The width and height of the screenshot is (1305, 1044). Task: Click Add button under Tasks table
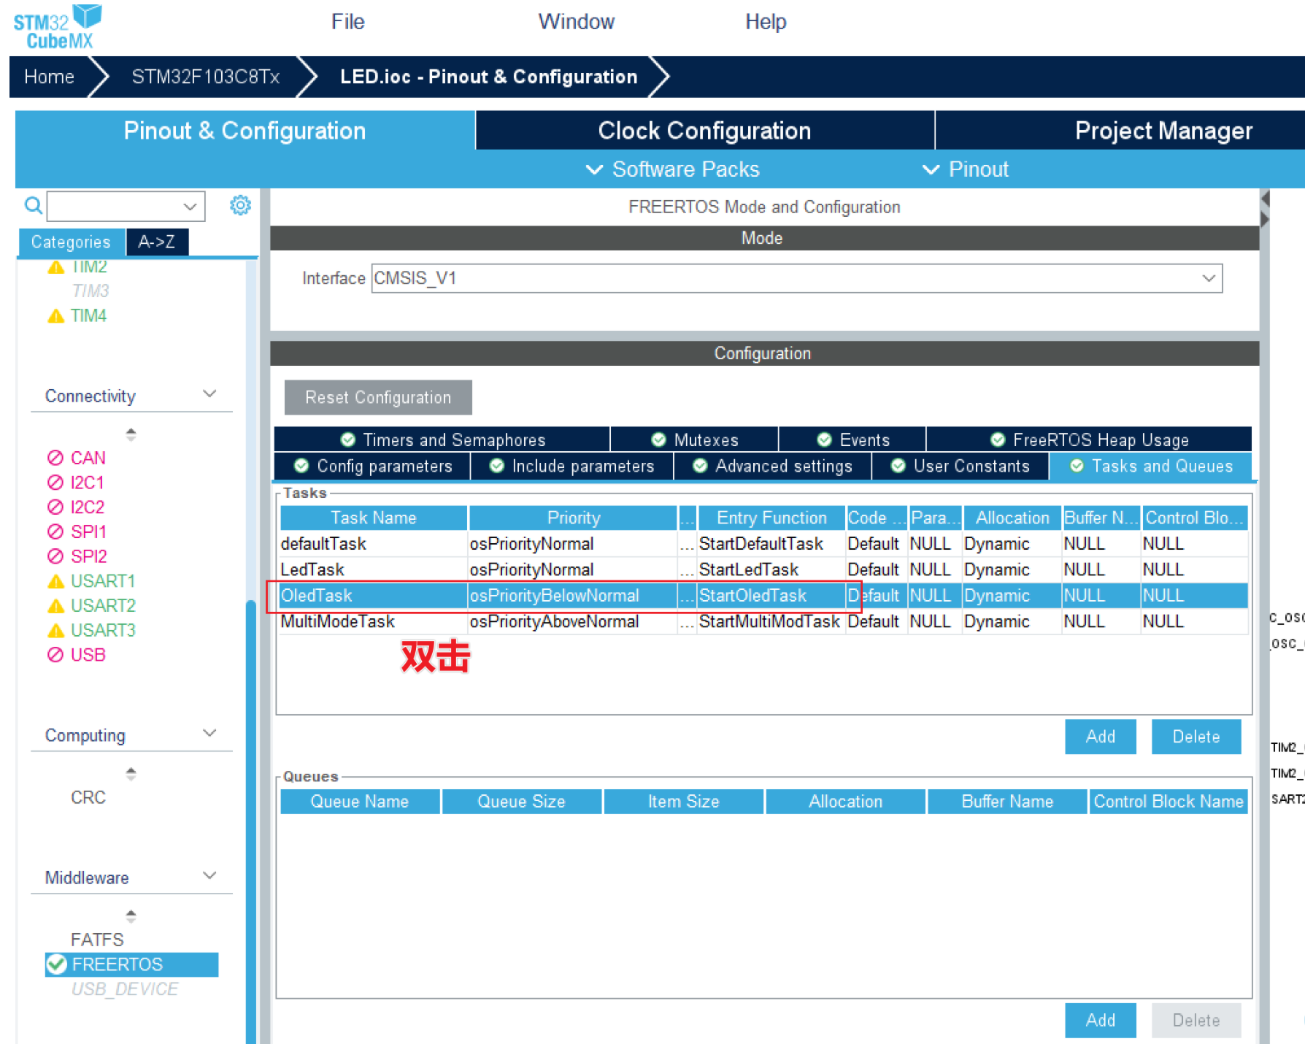[x=1100, y=737]
